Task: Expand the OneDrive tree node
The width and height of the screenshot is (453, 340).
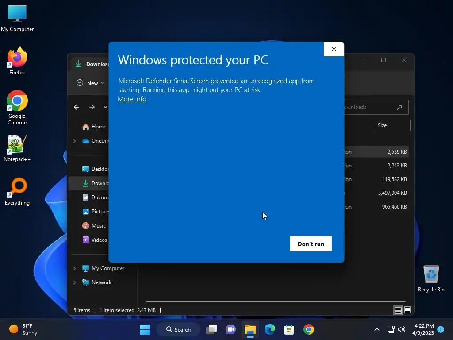Action: click(74, 141)
